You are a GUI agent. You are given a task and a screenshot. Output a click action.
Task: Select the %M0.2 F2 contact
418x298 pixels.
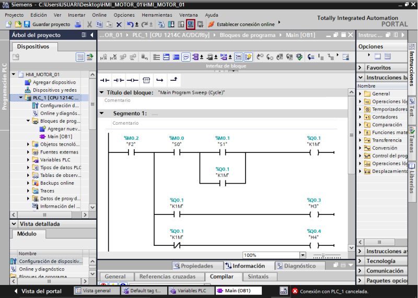pos(131,152)
